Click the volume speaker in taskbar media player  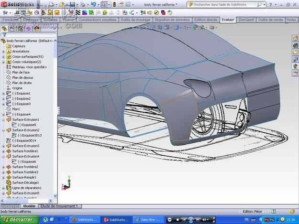tap(204, 220)
